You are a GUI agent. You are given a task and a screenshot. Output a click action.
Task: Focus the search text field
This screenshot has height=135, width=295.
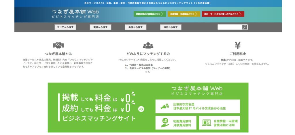pyautogui.click(x=230, y=27)
